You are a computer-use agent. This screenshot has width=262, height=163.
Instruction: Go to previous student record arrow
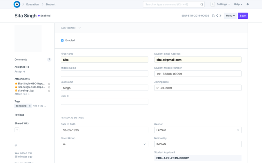click(x=217, y=16)
